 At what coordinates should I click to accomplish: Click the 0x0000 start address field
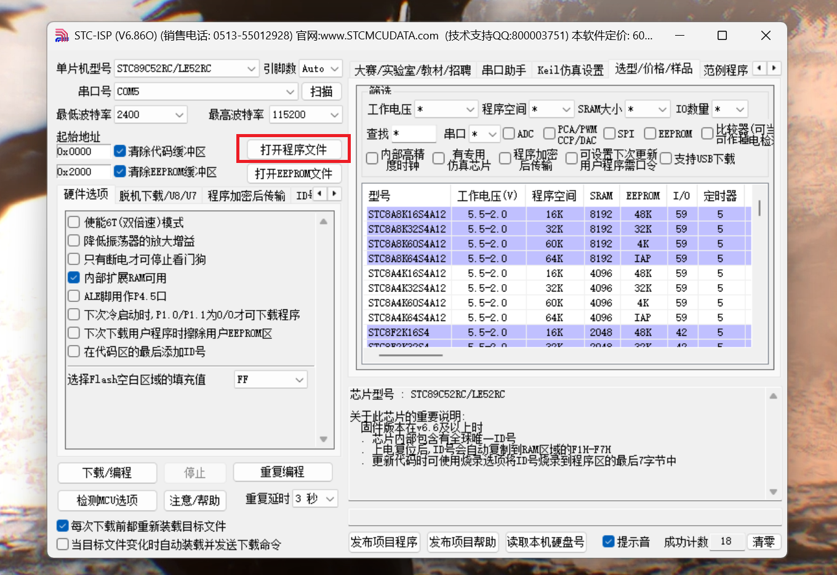tap(83, 151)
